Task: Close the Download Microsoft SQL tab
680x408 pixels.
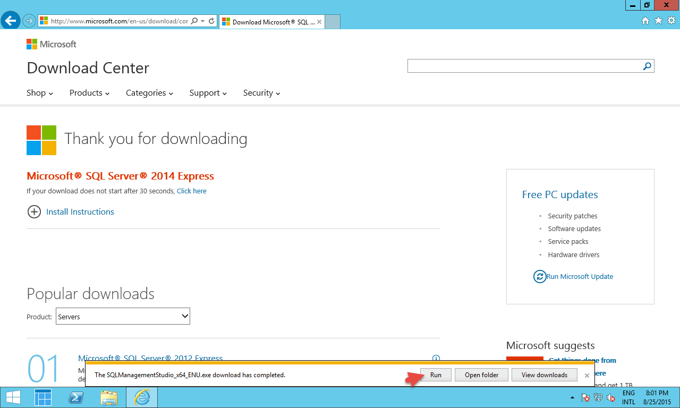Action: [319, 22]
